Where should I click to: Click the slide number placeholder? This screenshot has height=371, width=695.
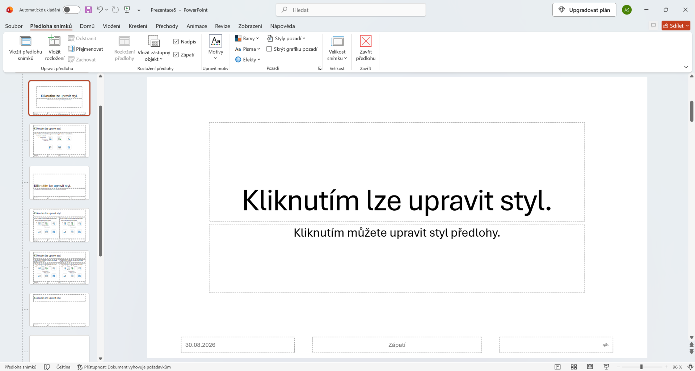556,345
